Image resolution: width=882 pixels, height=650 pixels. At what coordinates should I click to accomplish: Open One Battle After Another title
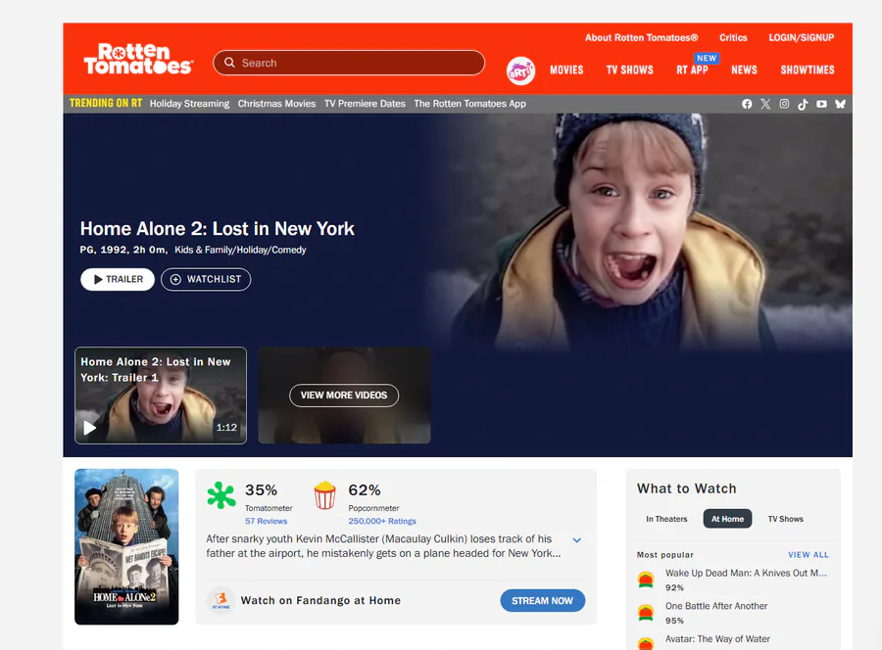pos(716,606)
